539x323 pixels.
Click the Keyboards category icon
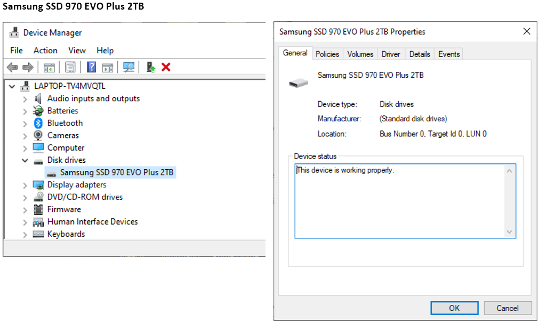pyautogui.click(x=38, y=234)
